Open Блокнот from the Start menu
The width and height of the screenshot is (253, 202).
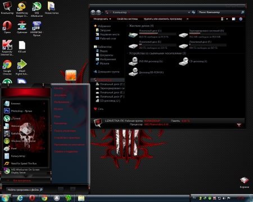(24, 104)
